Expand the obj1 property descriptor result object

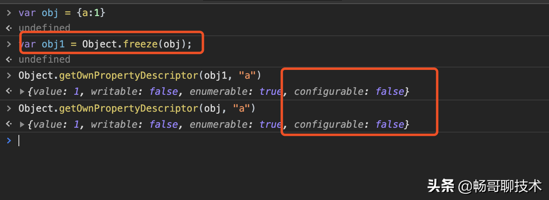pyautogui.click(x=22, y=92)
